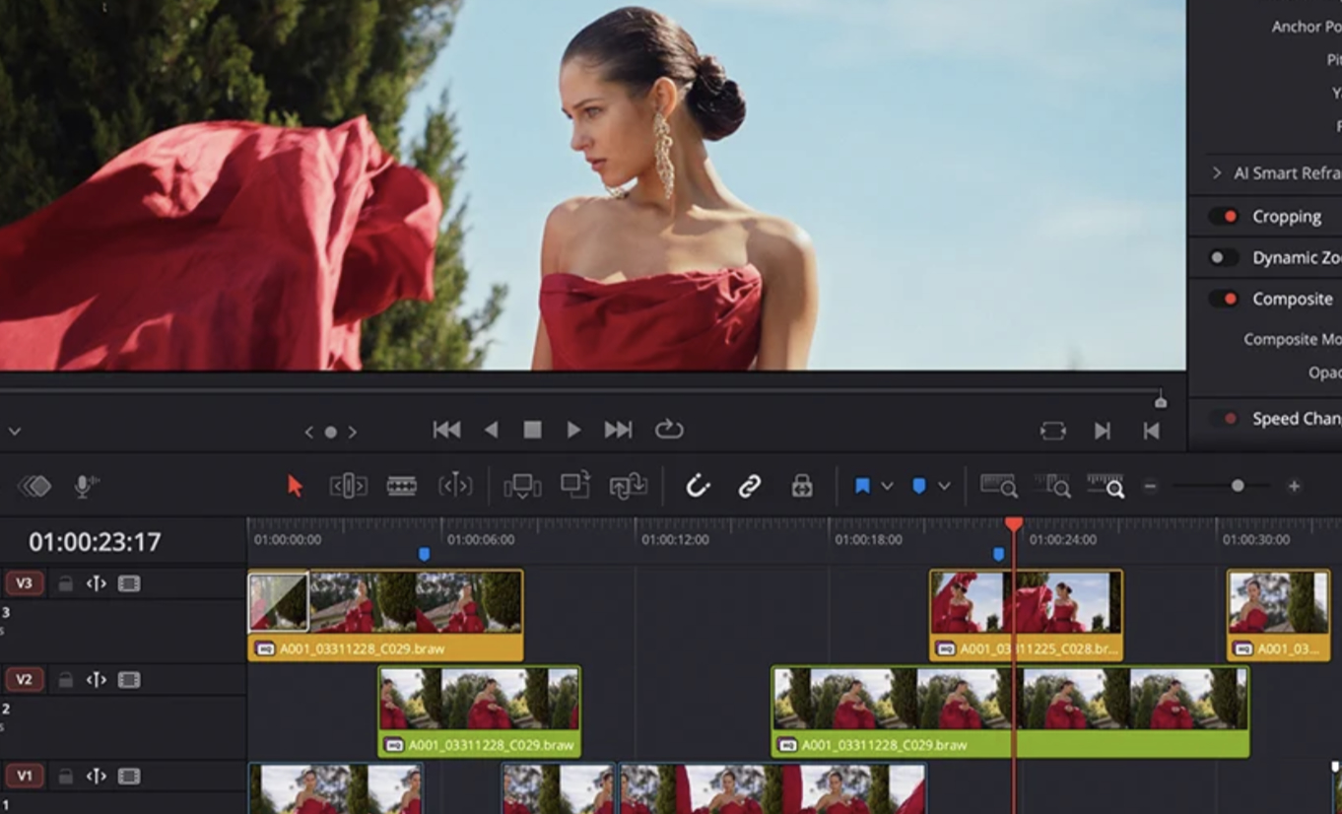Image resolution: width=1342 pixels, height=814 pixels.
Task: Click the Overwrite Clip edit icon
Action: pos(575,484)
